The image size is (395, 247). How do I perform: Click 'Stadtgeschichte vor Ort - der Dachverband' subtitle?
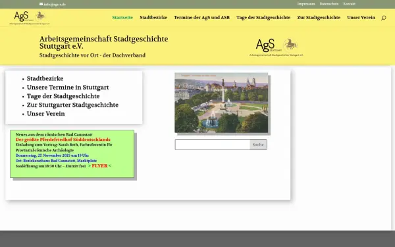pos(92,55)
